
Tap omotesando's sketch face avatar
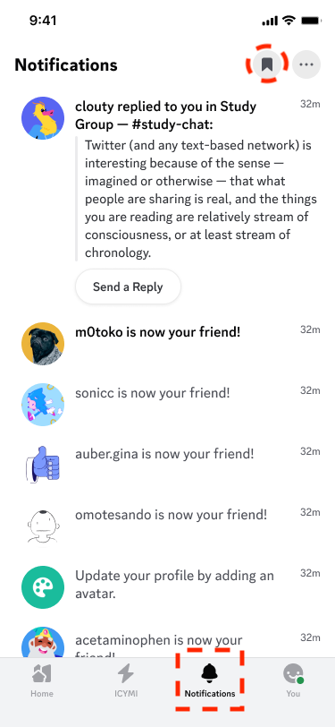(43, 526)
